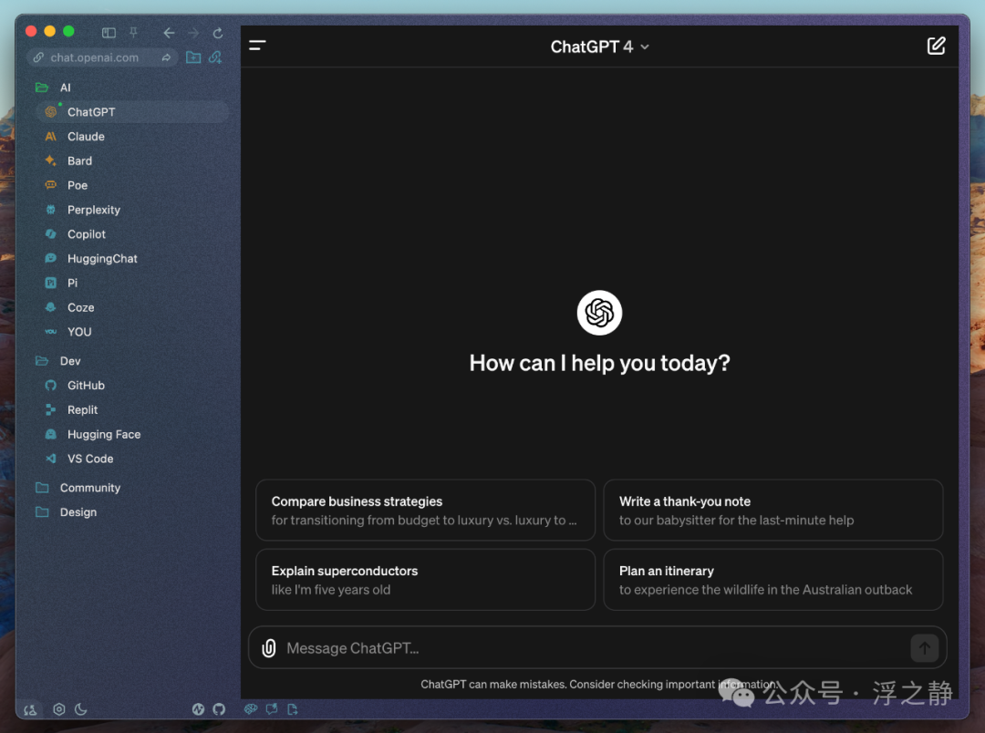
Task: Click the share arrow in the address bar
Action: point(167,57)
